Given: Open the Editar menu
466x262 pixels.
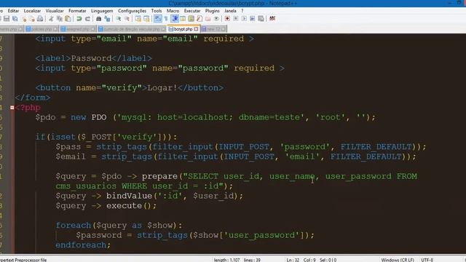Looking at the screenshot, I should pyautogui.click(x=13, y=11).
